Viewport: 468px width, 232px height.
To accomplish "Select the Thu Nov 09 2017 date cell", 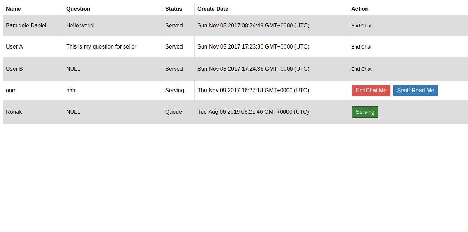I will click(253, 91).
